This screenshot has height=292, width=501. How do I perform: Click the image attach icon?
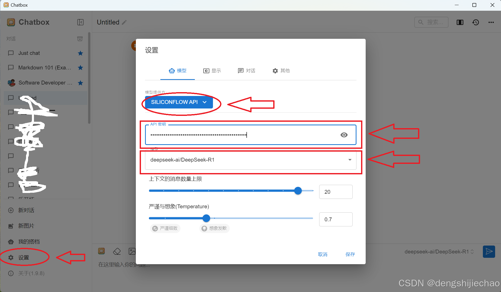pyautogui.click(x=132, y=251)
